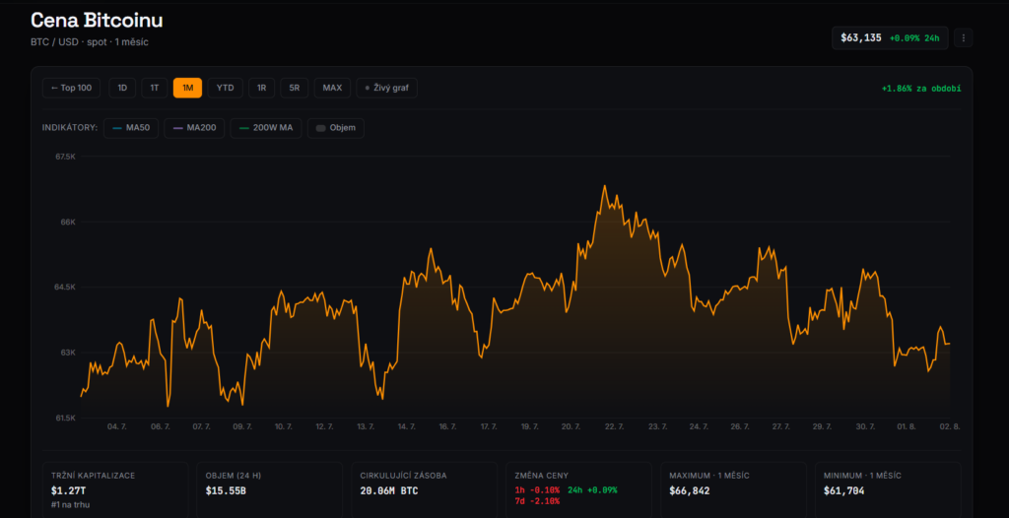Image resolution: width=1009 pixels, height=518 pixels.
Task: Click the 04. 7. date label
Action: click(116, 426)
